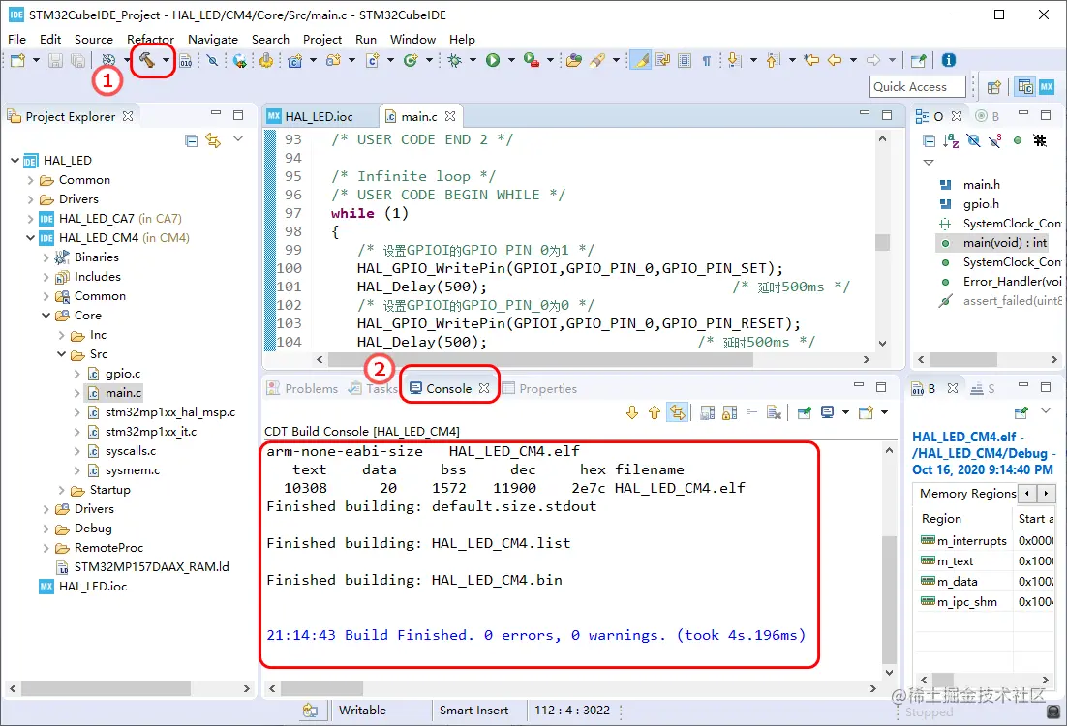Switch to the HAL_LED.ioc editor tab
Screen dimensions: 1067x726
point(320,117)
